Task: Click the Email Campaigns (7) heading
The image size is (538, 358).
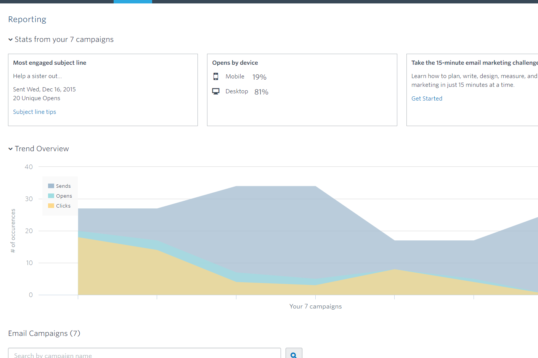Action: [x=44, y=334]
